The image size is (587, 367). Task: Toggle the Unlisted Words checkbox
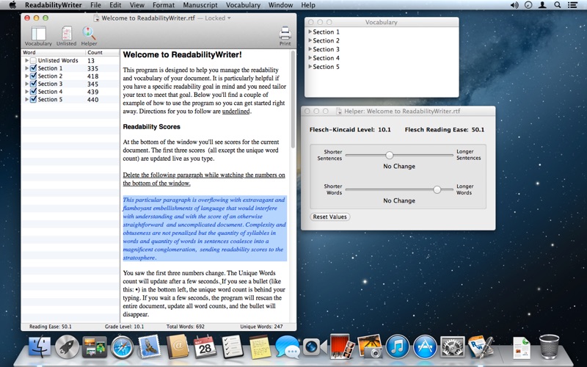[x=33, y=60]
